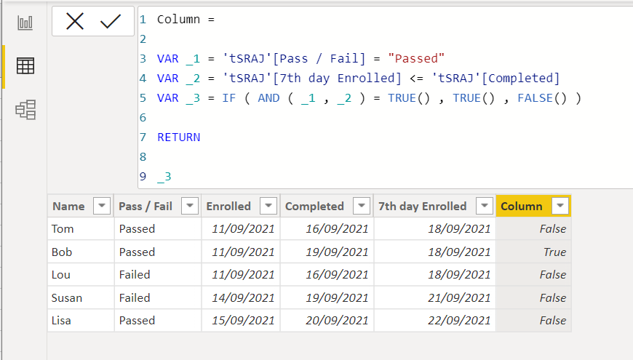The image size is (633, 360).
Task: Select the 7th day Enrolled header
Action: click(x=422, y=207)
